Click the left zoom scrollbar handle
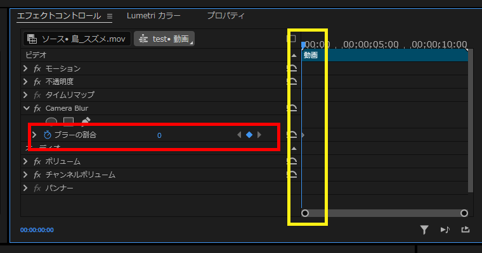The height and width of the screenshot is (253, 482). [305, 213]
